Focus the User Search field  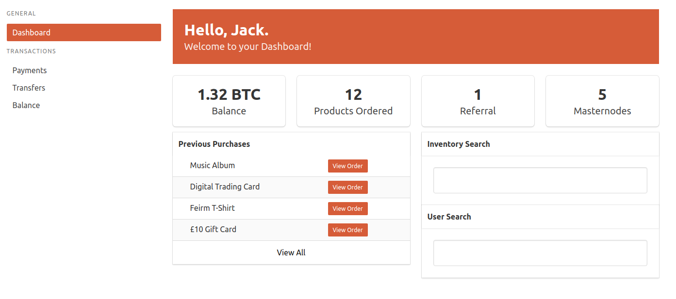click(x=540, y=253)
